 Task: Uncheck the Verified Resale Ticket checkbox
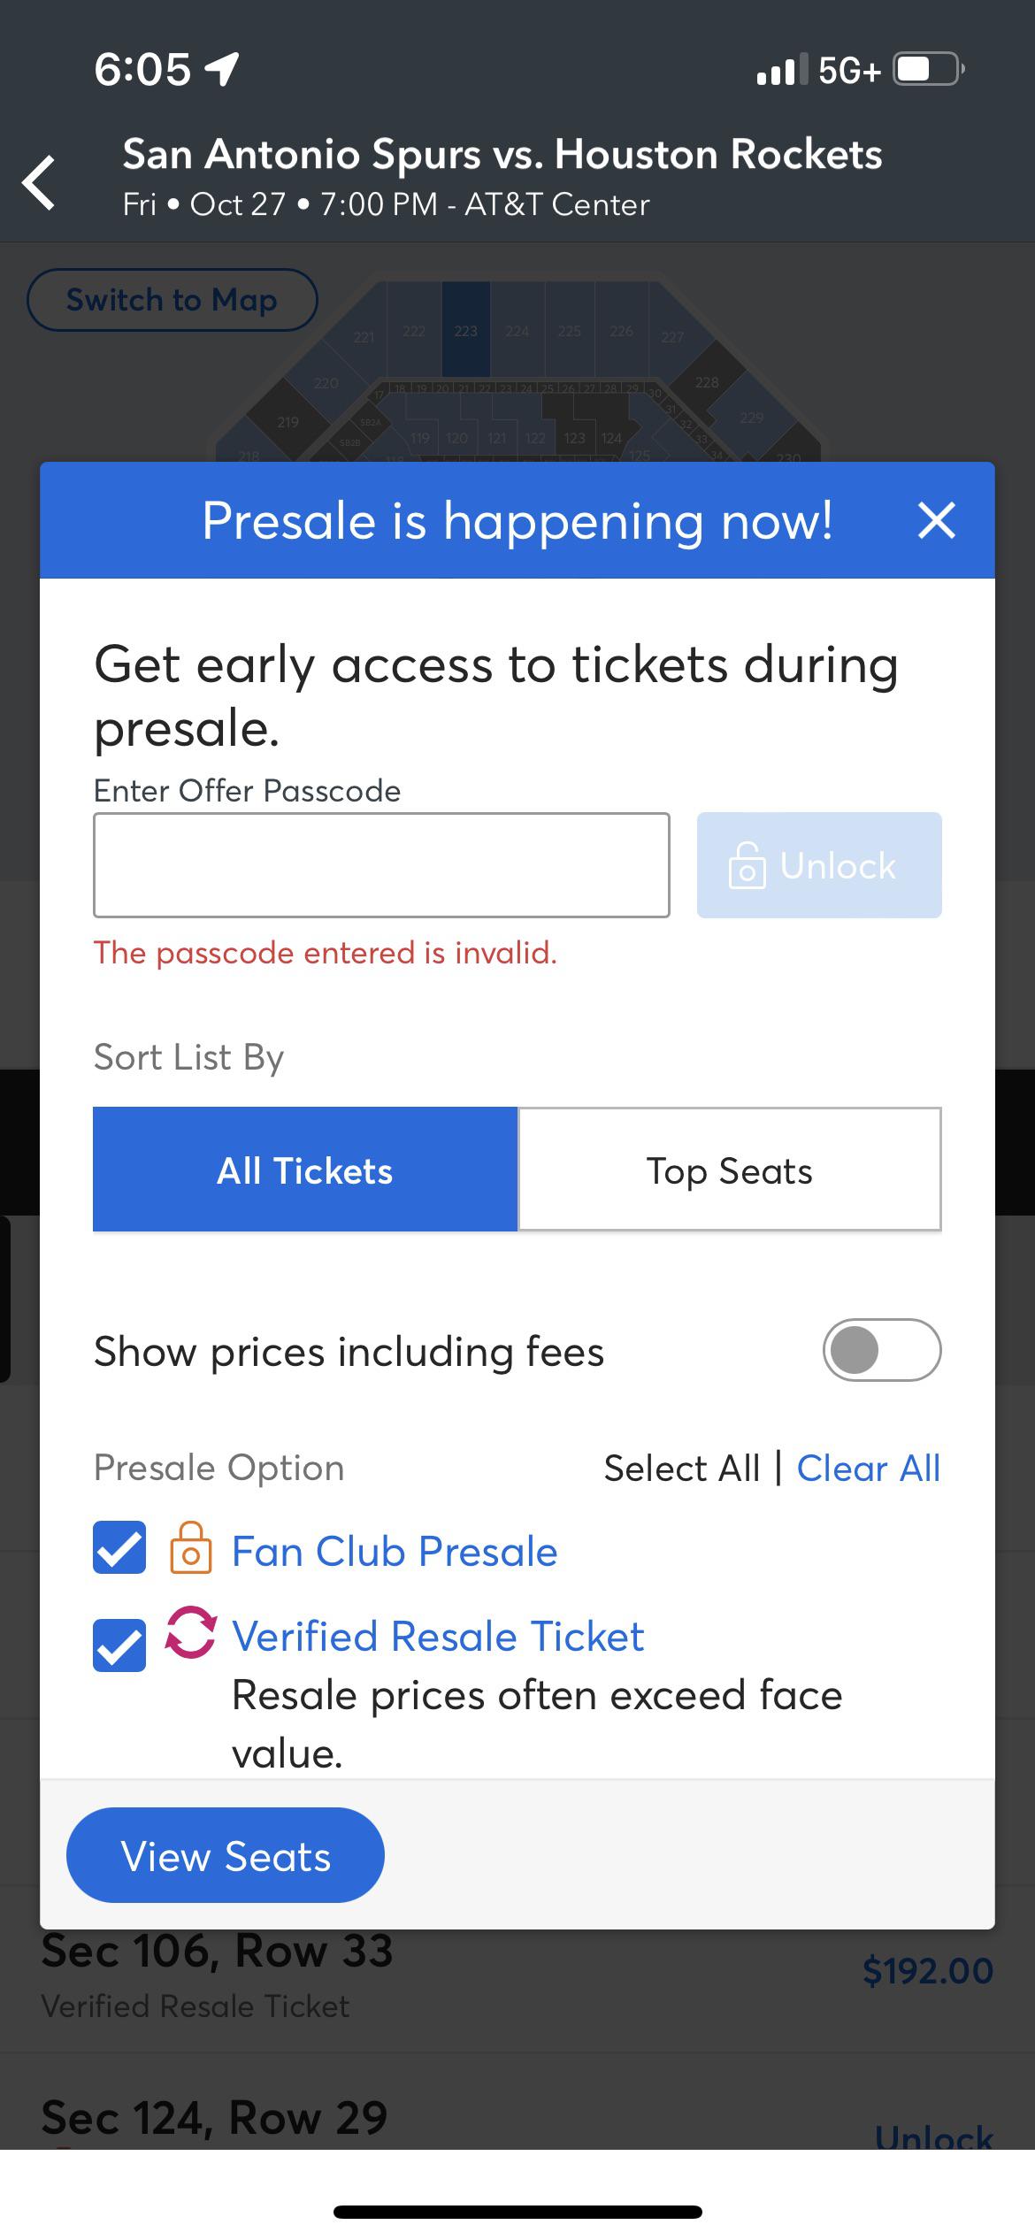coord(119,1645)
